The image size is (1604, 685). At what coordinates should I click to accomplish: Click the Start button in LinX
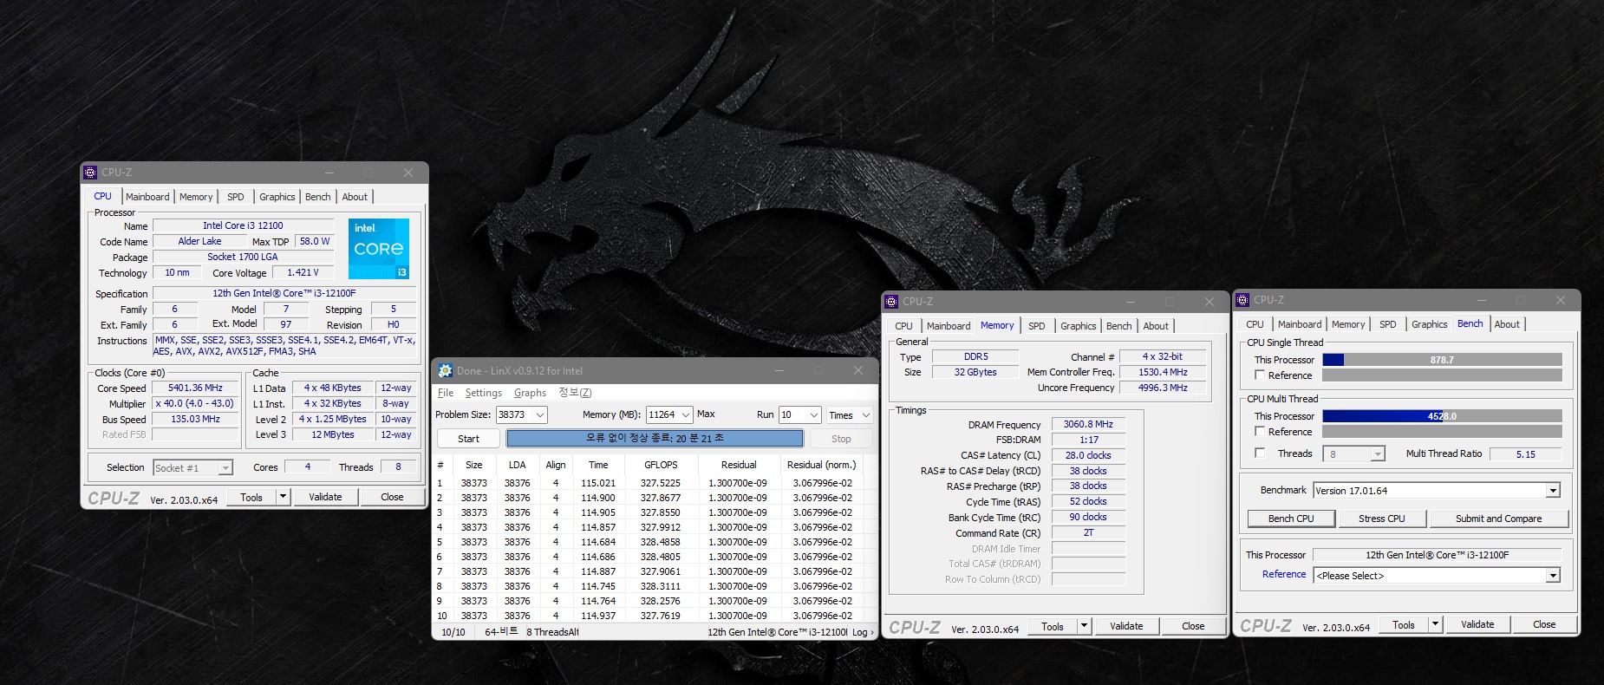point(468,439)
